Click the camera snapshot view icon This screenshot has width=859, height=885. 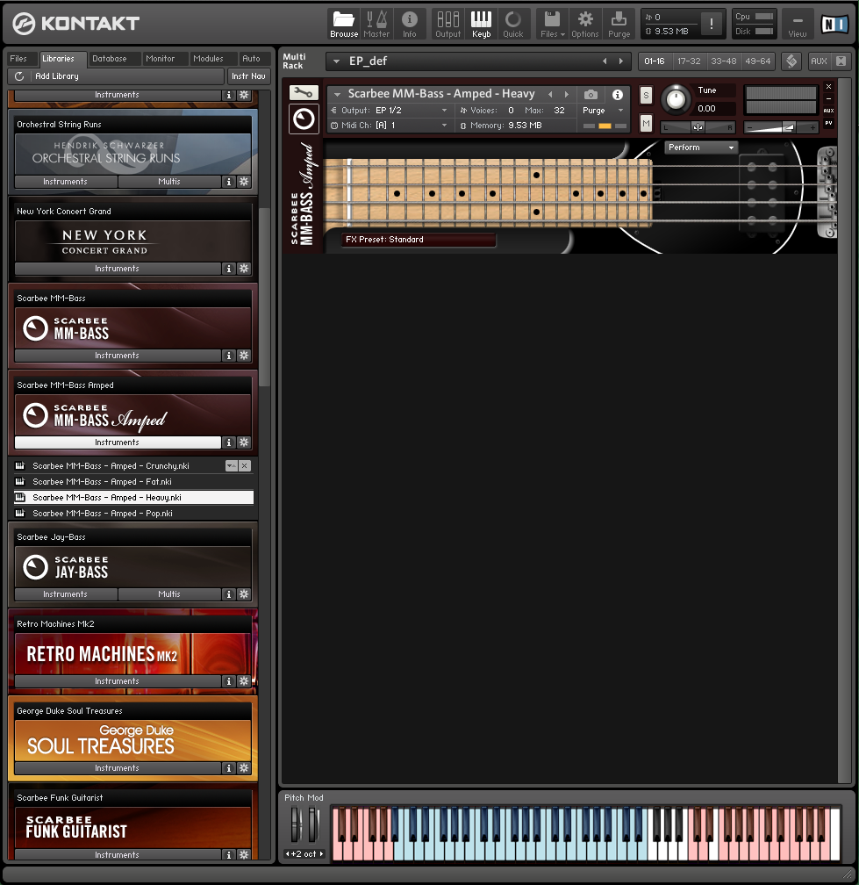[591, 94]
